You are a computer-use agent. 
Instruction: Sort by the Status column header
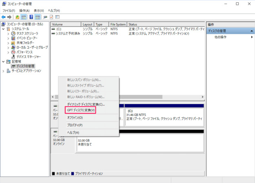point(166,24)
